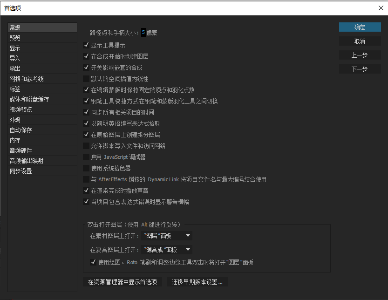Switch to 显示 preferences
The image size is (388, 300).
tap(42, 48)
